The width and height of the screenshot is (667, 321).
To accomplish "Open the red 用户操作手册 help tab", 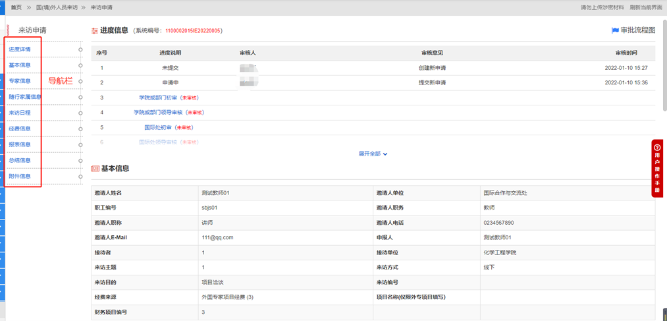I will (656, 168).
